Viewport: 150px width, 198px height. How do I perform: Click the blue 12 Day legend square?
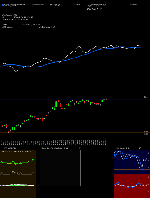[3, 5]
